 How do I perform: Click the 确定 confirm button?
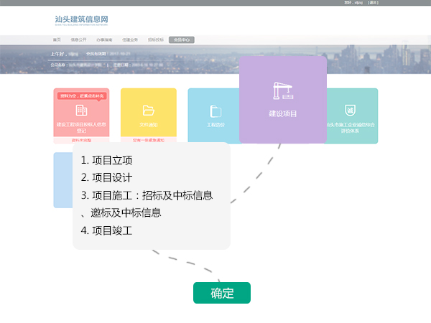pos(222,293)
